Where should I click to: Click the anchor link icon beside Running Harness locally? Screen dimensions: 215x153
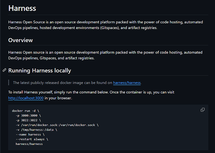coord(4,70)
